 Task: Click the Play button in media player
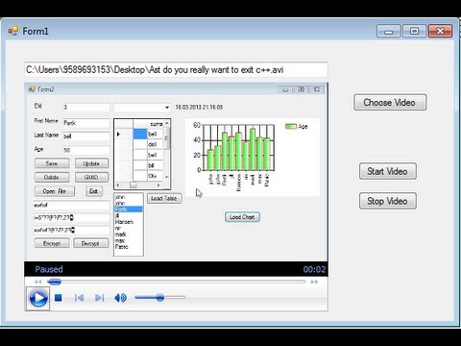[x=38, y=298]
